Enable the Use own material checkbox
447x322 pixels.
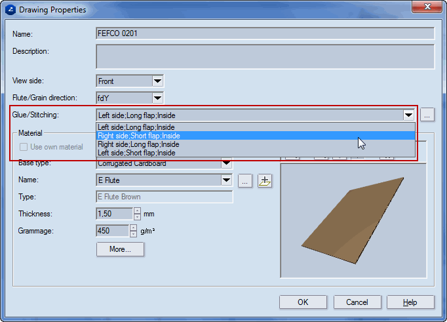(x=24, y=147)
